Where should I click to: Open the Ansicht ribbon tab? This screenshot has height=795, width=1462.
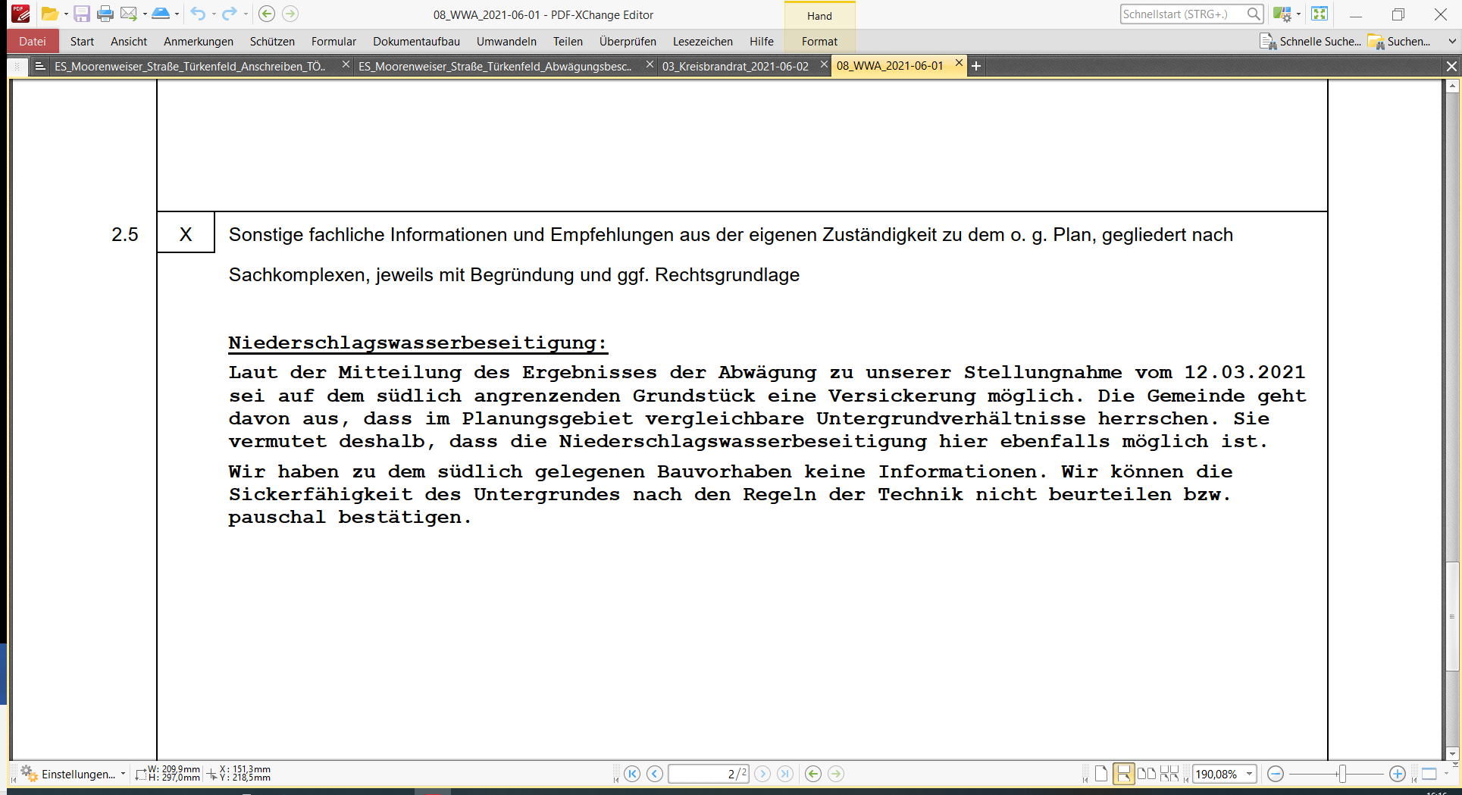pos(129,42)
